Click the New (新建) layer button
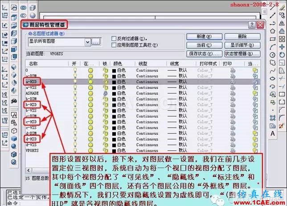This screenshot has width=287, height=206. (204, 36)
